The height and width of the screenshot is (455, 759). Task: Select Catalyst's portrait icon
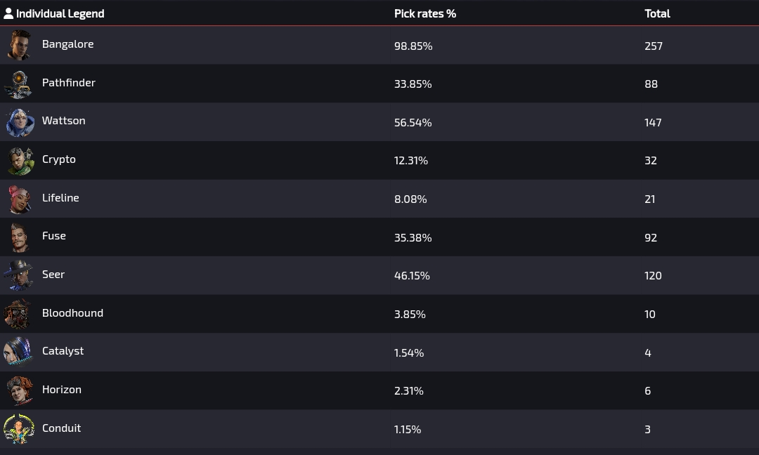(18, 352)
